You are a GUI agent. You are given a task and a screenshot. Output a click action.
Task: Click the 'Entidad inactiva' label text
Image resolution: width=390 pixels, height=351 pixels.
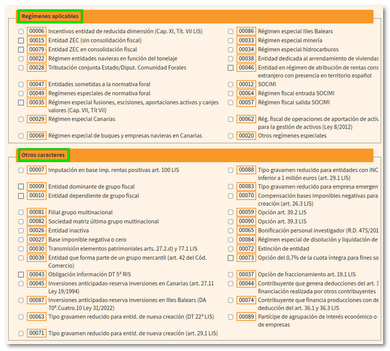[x=68, y=230]
